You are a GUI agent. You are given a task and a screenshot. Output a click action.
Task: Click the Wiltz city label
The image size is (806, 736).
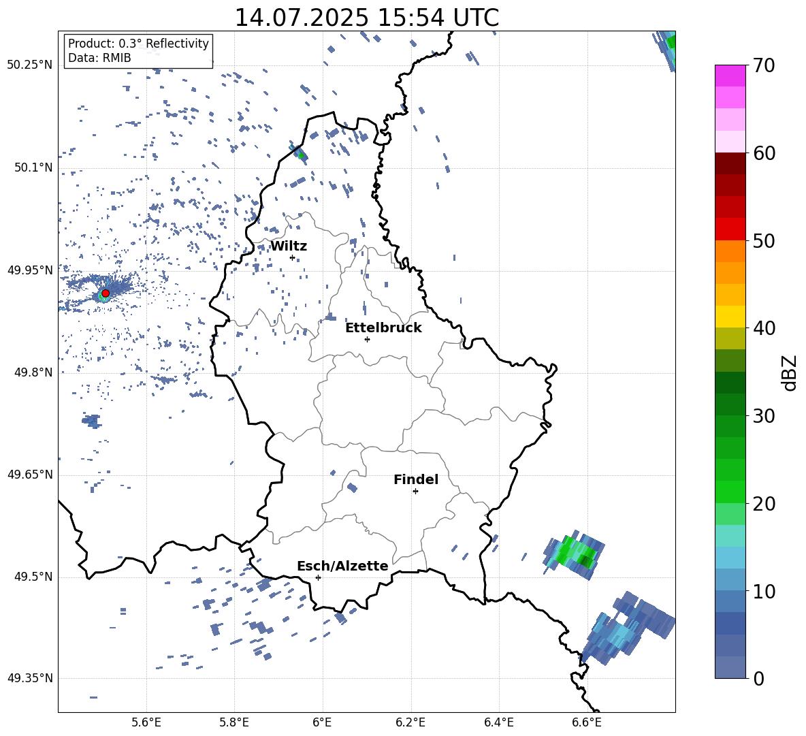pos(289,246)
